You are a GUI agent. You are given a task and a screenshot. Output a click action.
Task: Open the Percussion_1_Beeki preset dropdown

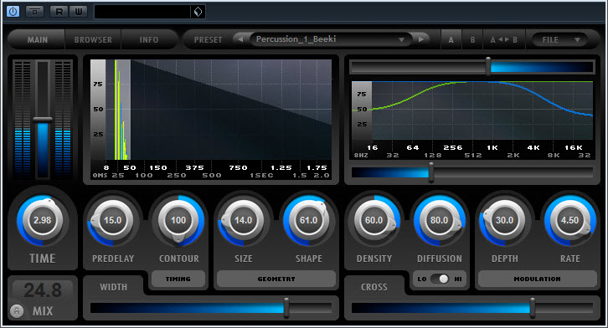331,39
